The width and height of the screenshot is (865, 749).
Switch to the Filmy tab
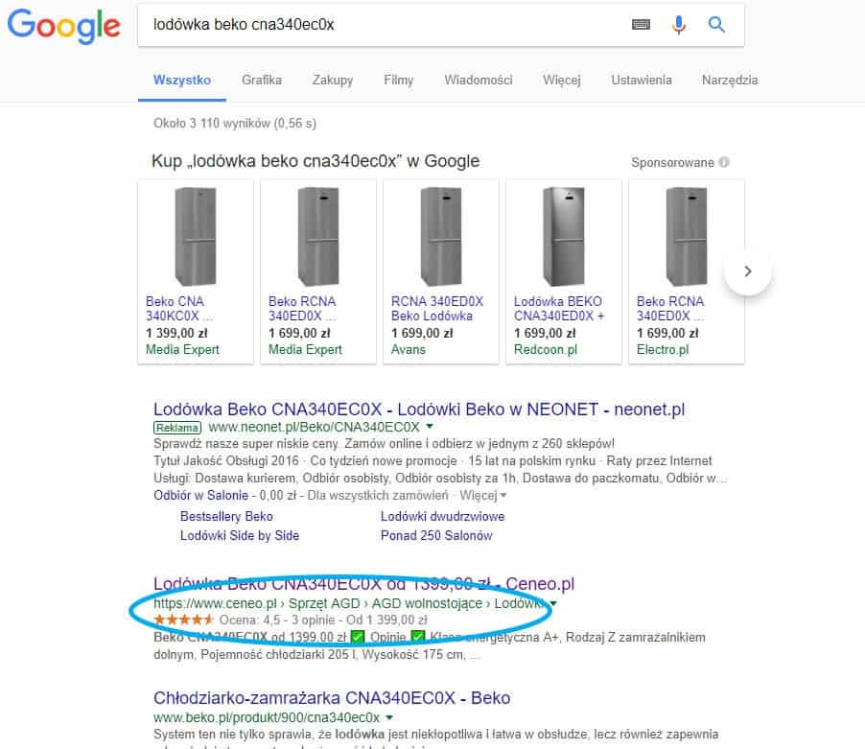398,80
